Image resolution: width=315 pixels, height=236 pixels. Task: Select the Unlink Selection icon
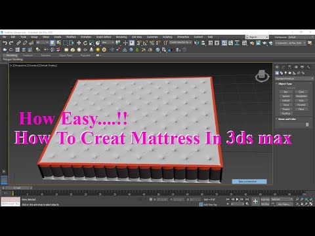[x=25, y=43]
